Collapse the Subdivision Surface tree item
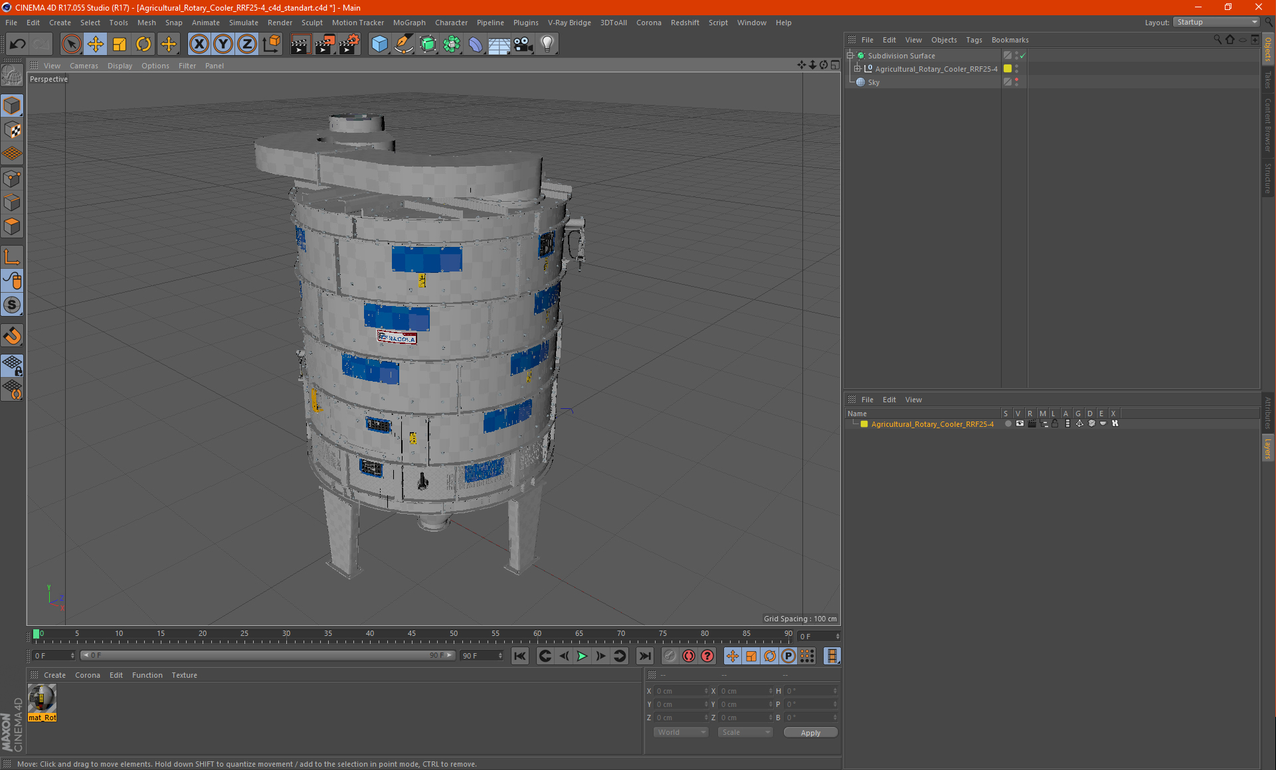The image size is (1276, 770). [850, 56]
